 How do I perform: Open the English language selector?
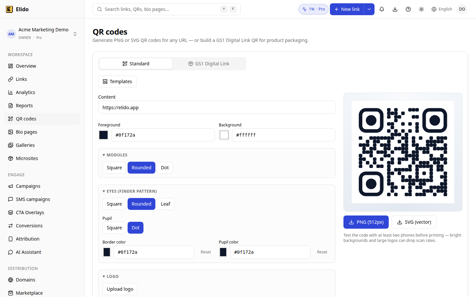[442, 9]
